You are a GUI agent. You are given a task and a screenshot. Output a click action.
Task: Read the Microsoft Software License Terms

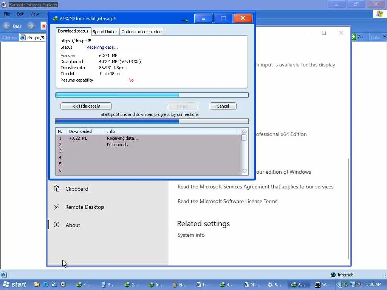[x=227, y=201]
